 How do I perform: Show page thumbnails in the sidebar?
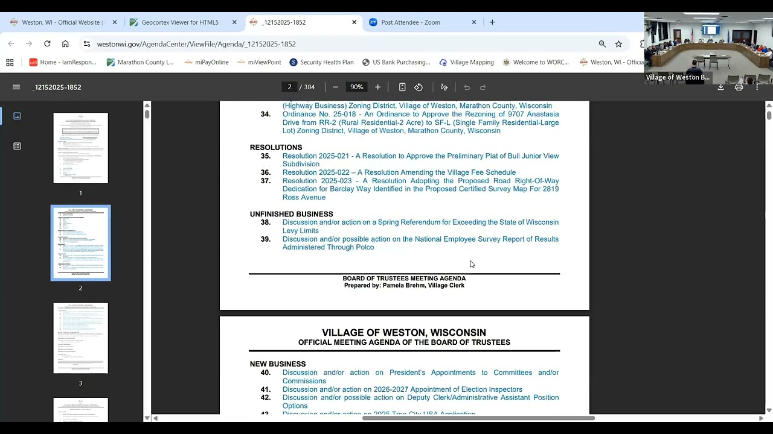(17, 116)
